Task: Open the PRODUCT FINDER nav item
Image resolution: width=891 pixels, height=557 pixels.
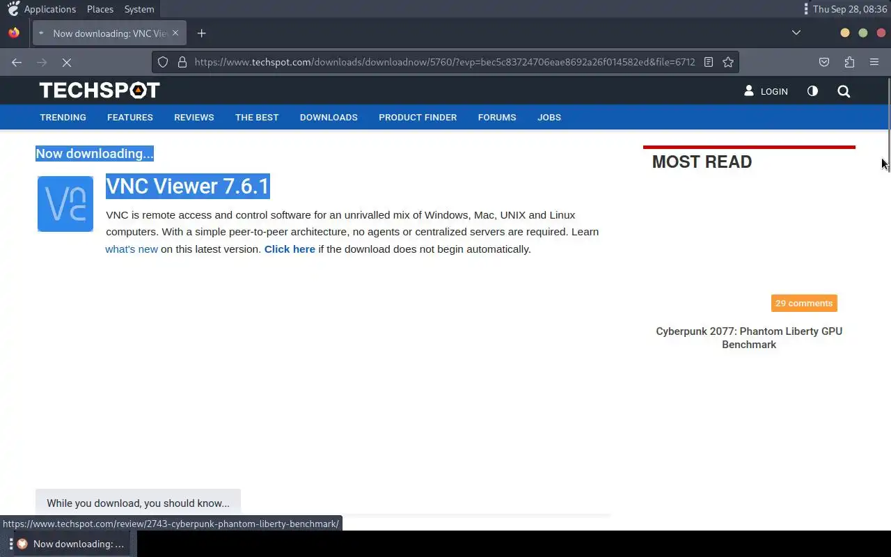Action: click(418, 117)
